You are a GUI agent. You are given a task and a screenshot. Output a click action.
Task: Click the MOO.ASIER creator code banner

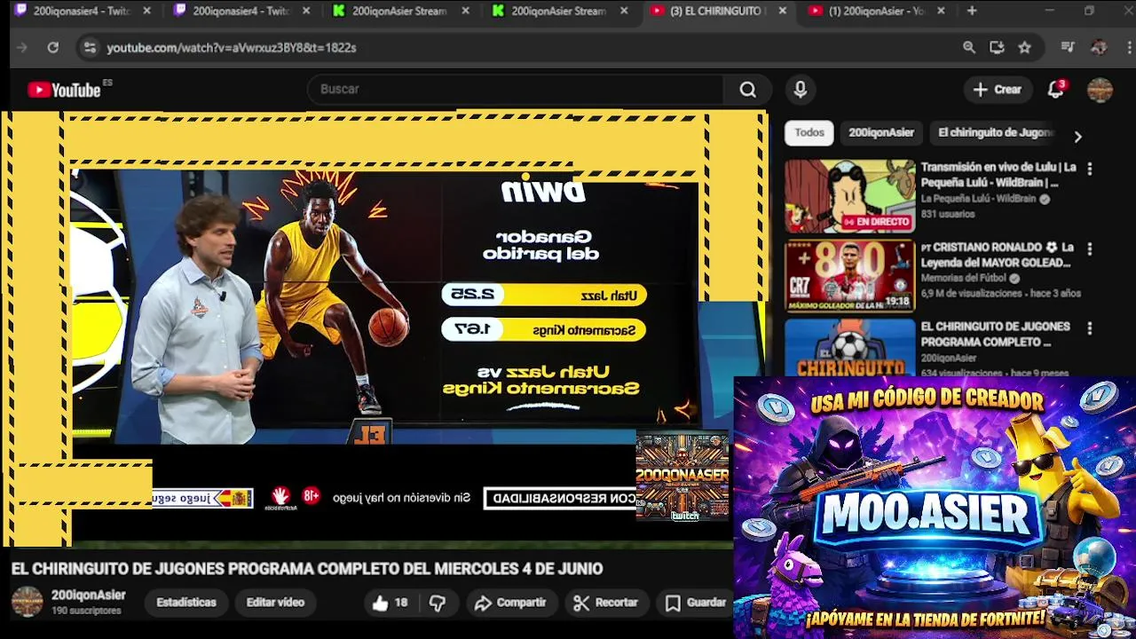935,507
